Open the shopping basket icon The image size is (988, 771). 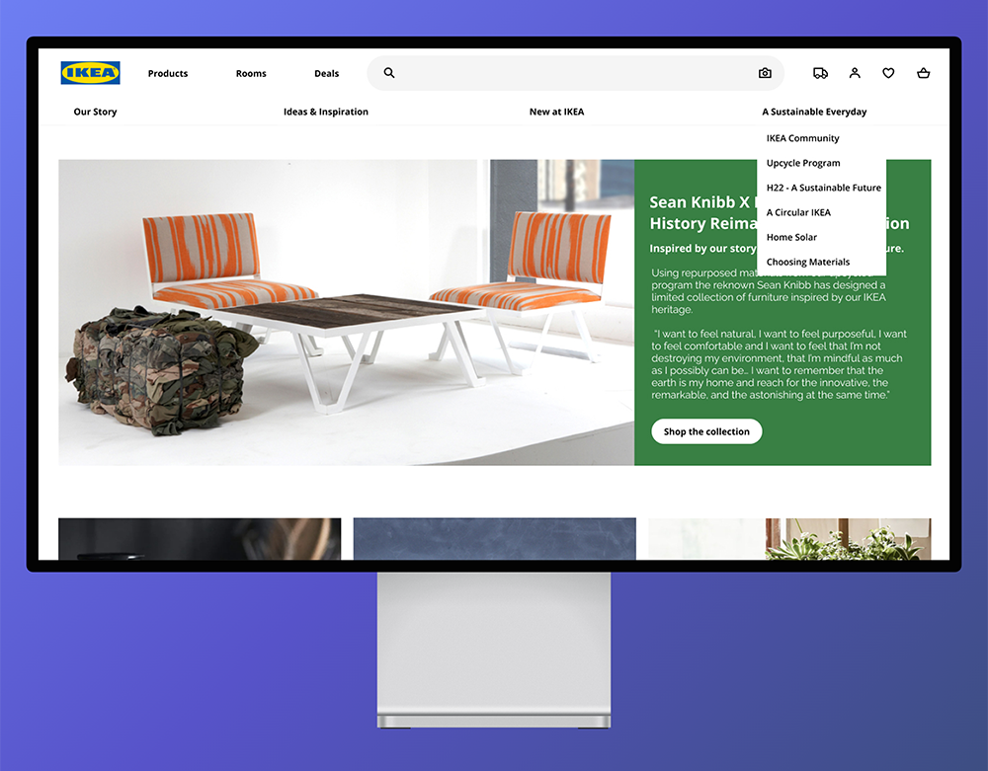(x=923, y=73)
